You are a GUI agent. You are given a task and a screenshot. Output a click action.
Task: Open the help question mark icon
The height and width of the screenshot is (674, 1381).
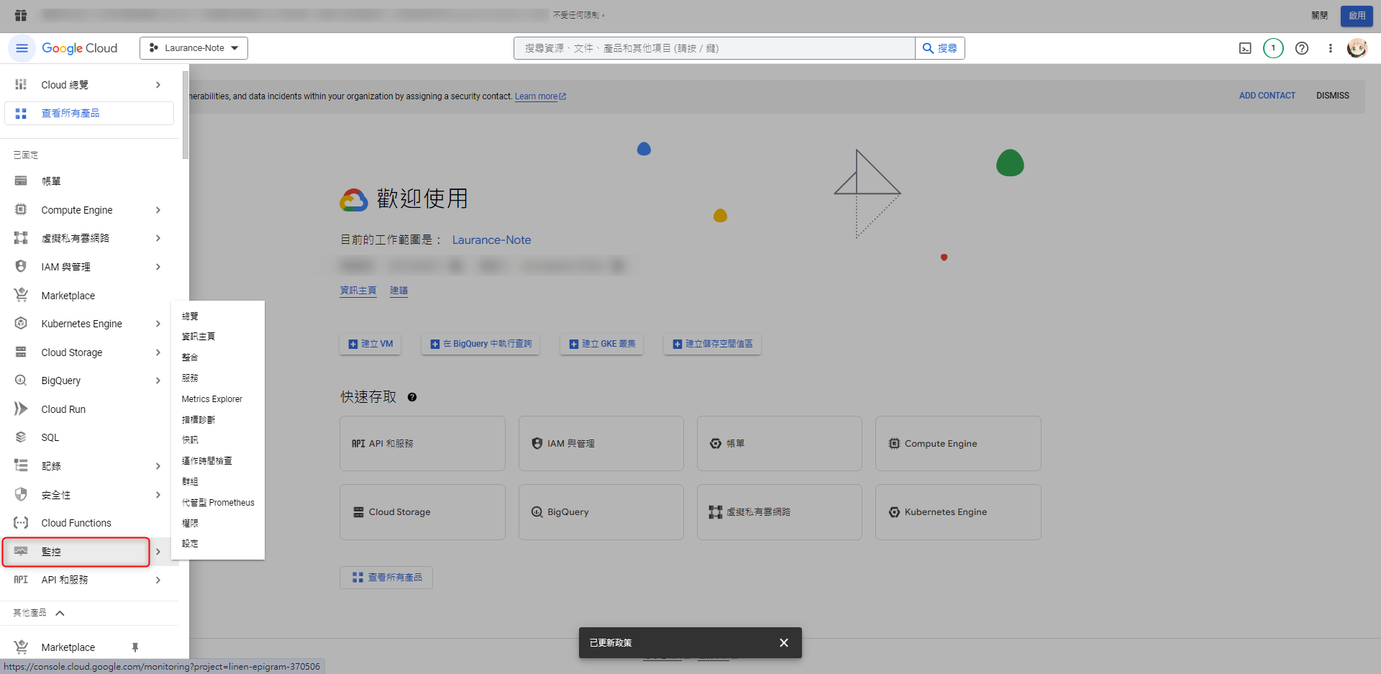(x=1302, y=48)
